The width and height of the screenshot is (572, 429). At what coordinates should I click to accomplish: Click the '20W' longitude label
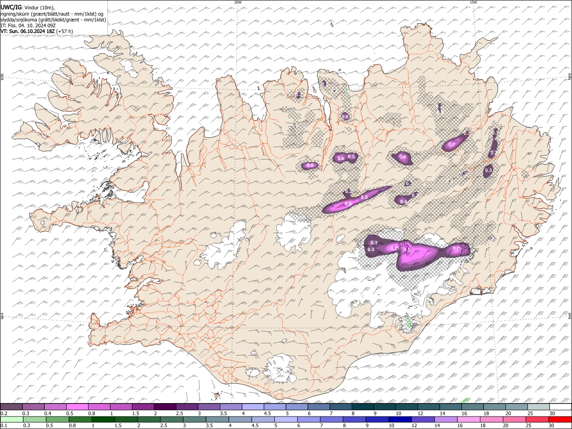(x=238, y=2)
